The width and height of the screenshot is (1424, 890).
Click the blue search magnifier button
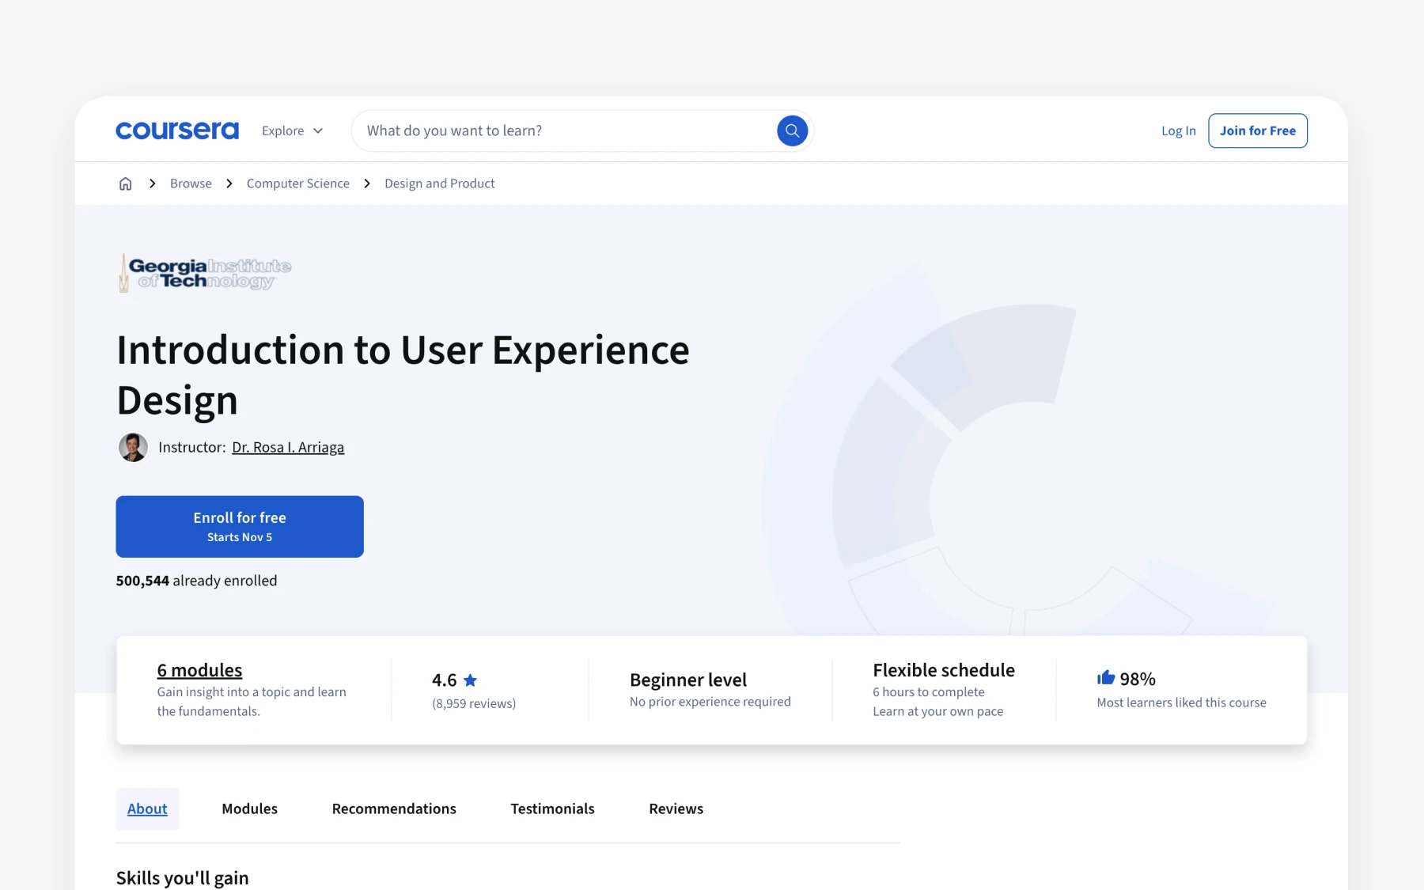792,131
